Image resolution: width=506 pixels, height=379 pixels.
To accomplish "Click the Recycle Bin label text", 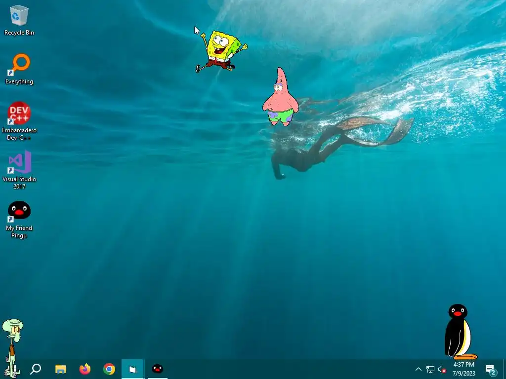I will pyautogui.click(x=19, y=33).
